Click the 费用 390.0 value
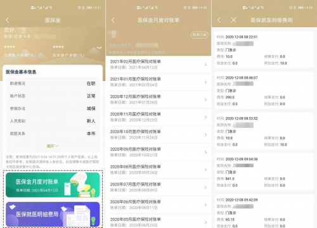 [230, 98]
